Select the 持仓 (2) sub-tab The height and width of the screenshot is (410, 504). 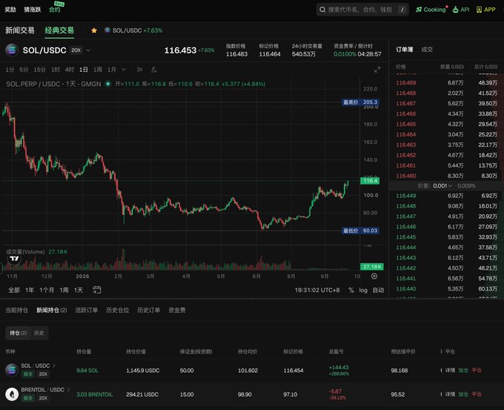click(x=19, y=333)
